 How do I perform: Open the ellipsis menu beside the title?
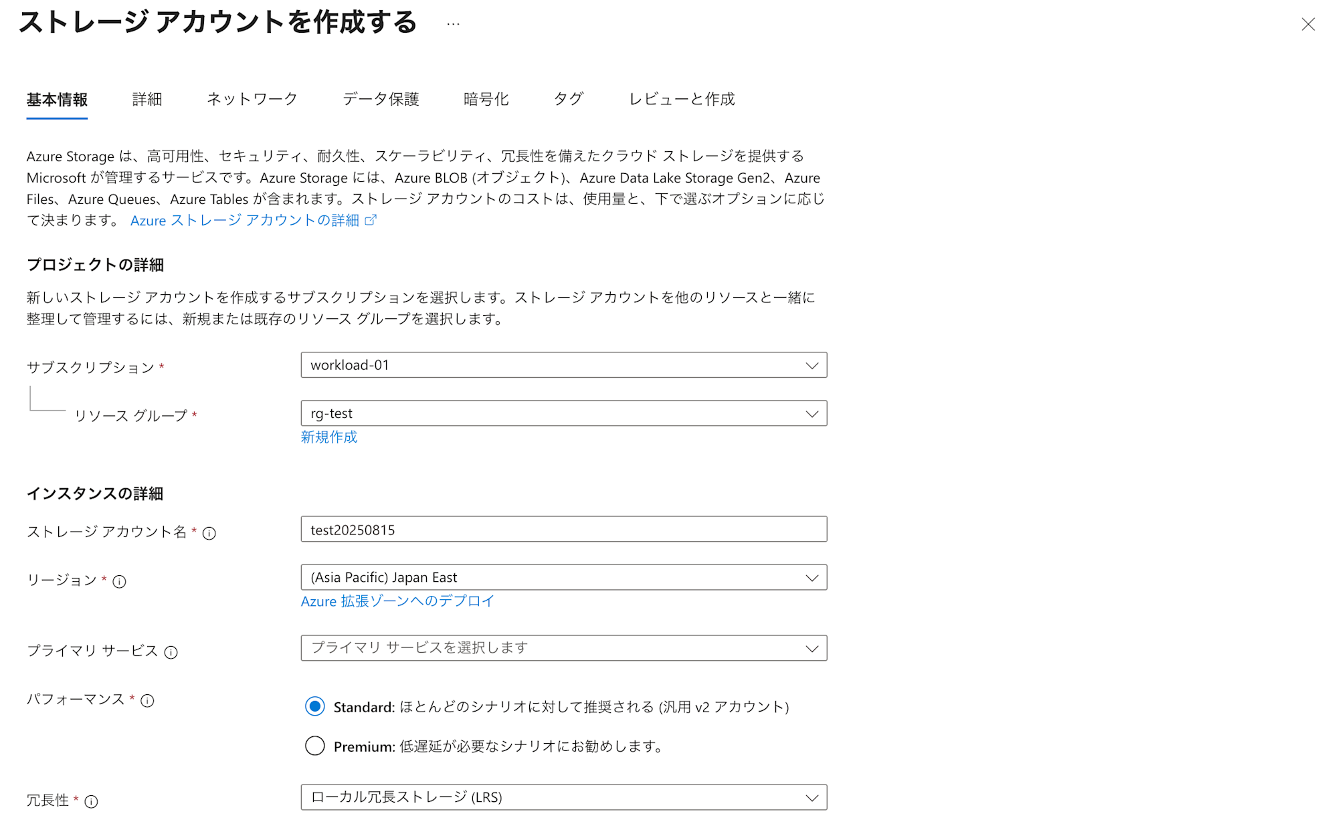[x=453, y=24]
